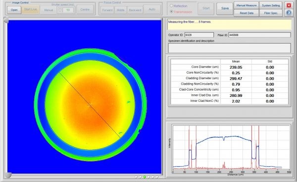Open Fiber Spec.
The image size is (297, 182).
(271, 13)
